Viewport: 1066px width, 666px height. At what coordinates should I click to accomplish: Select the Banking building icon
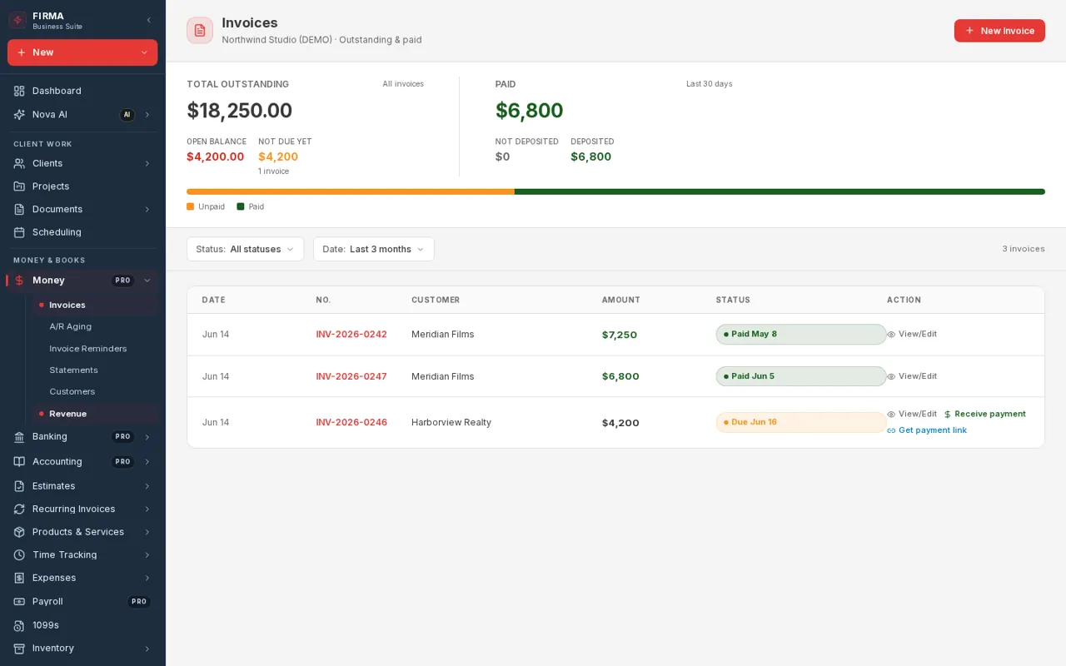pos(19,437)
